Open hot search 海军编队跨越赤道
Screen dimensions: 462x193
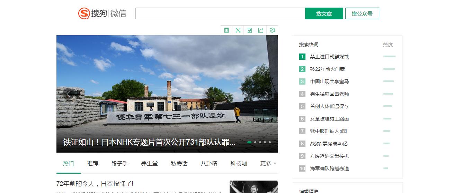coord(329,168)
